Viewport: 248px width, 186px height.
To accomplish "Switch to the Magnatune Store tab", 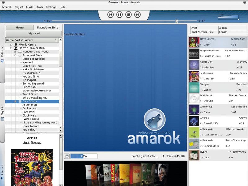I will pos(48,27).
